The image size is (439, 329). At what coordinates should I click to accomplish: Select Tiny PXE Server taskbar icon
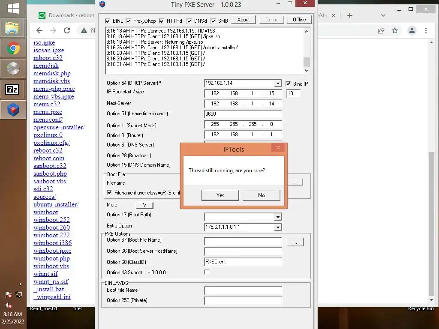click(x=13, y=110)
